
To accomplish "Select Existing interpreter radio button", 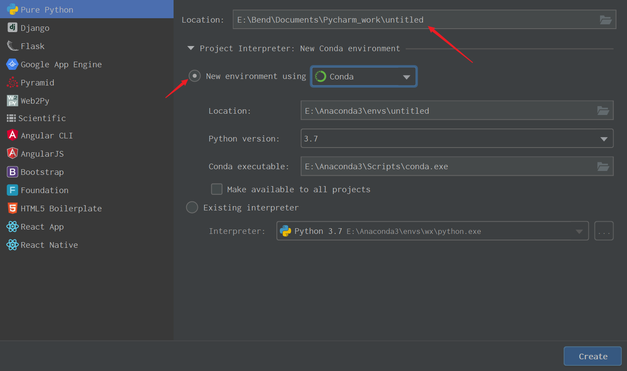I will (x=192, y=207).
